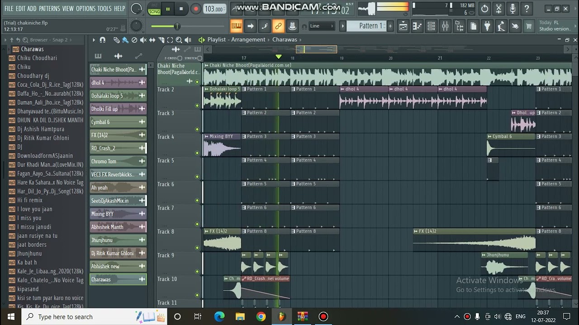
Task: Mute Track 8 using its green dot
Action: coord(197,248)
